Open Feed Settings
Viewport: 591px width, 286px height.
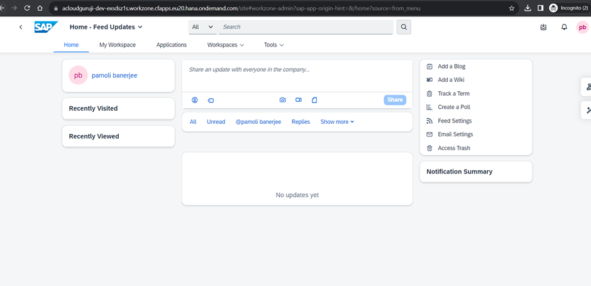click(x=455, y=121)
